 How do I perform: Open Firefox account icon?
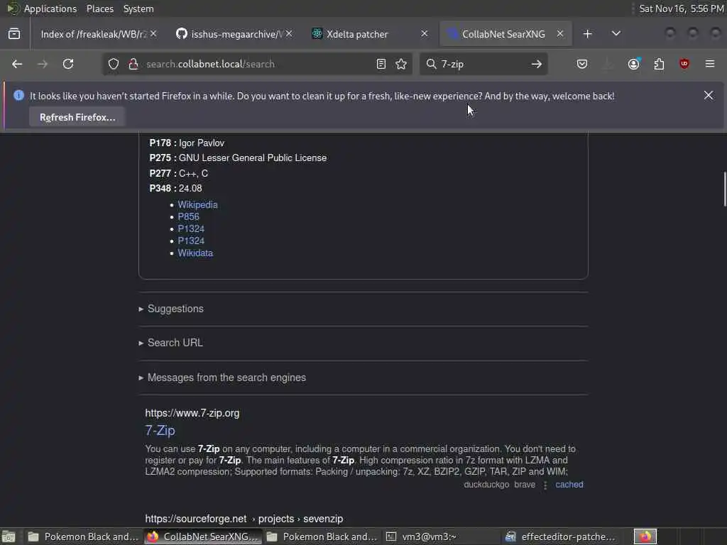(x=634, y=64)
